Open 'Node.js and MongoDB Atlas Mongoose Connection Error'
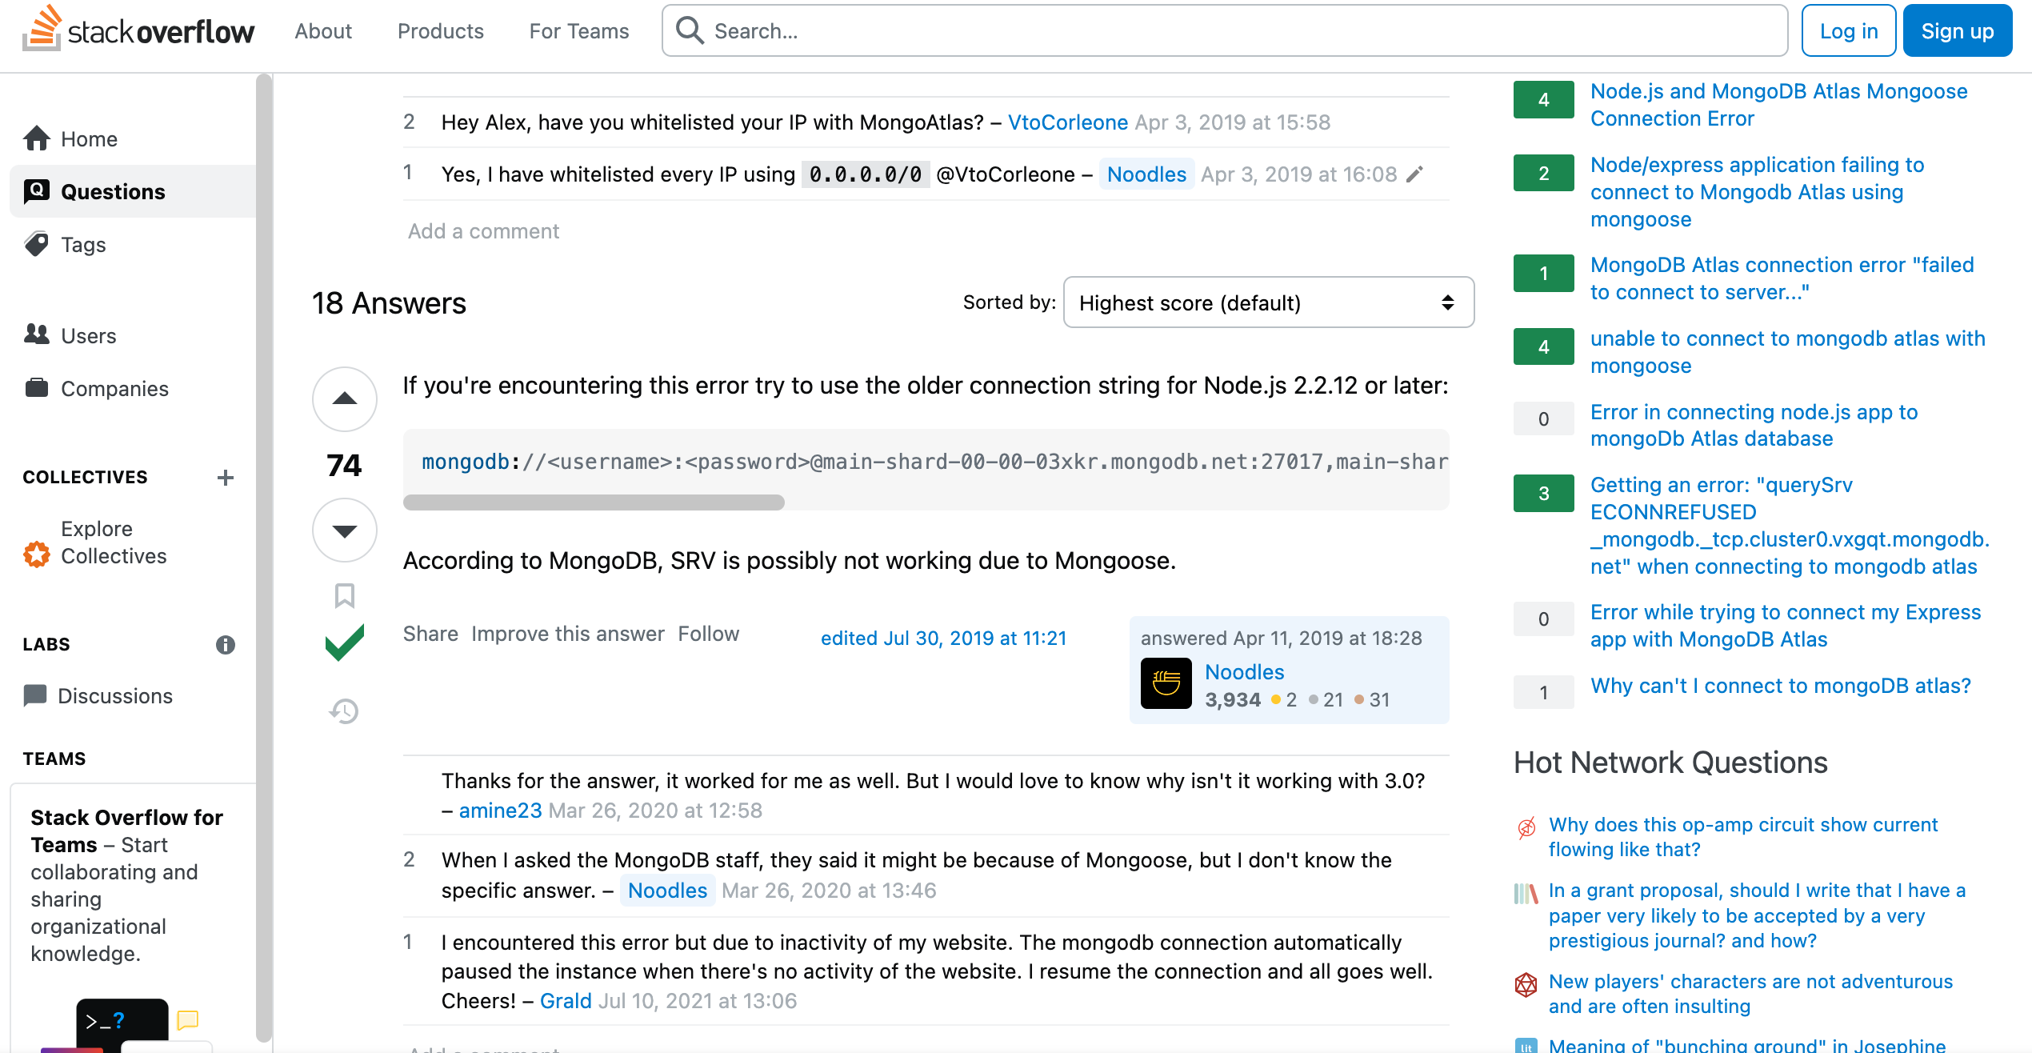The width and height of the screenshot is (2032, 1053). tap(1778, 105)
